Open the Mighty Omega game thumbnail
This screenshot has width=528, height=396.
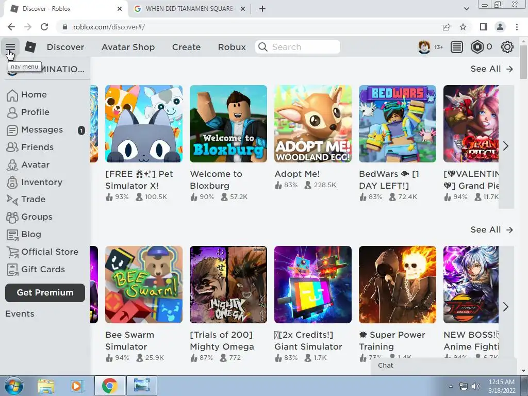pos(228,285)
